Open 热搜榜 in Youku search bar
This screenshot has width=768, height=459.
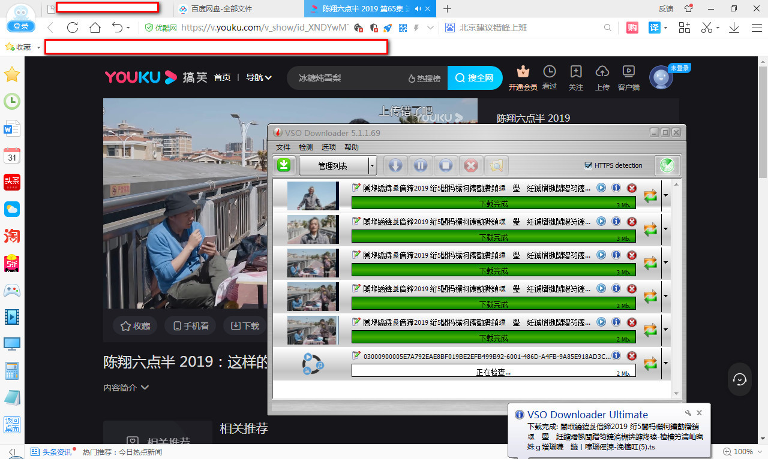pos(424,78)
